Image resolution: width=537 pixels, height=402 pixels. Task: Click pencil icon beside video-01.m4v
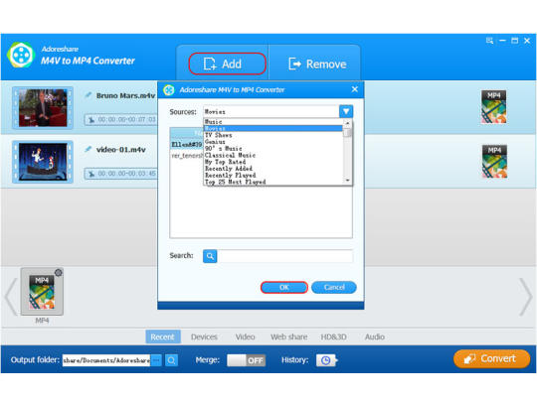pos(89,149)
